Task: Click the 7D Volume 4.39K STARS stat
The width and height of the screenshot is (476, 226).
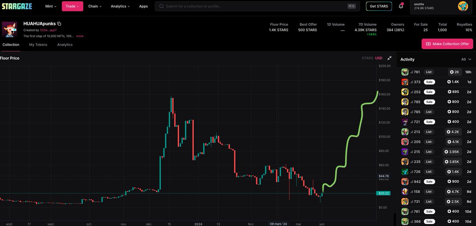Action: (365, 29)
